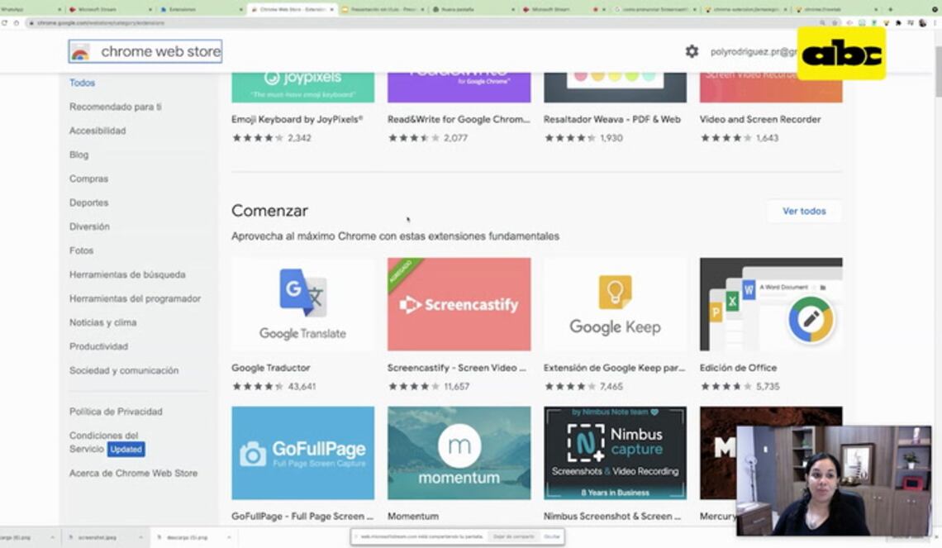Click the Ver todos button

804,211
